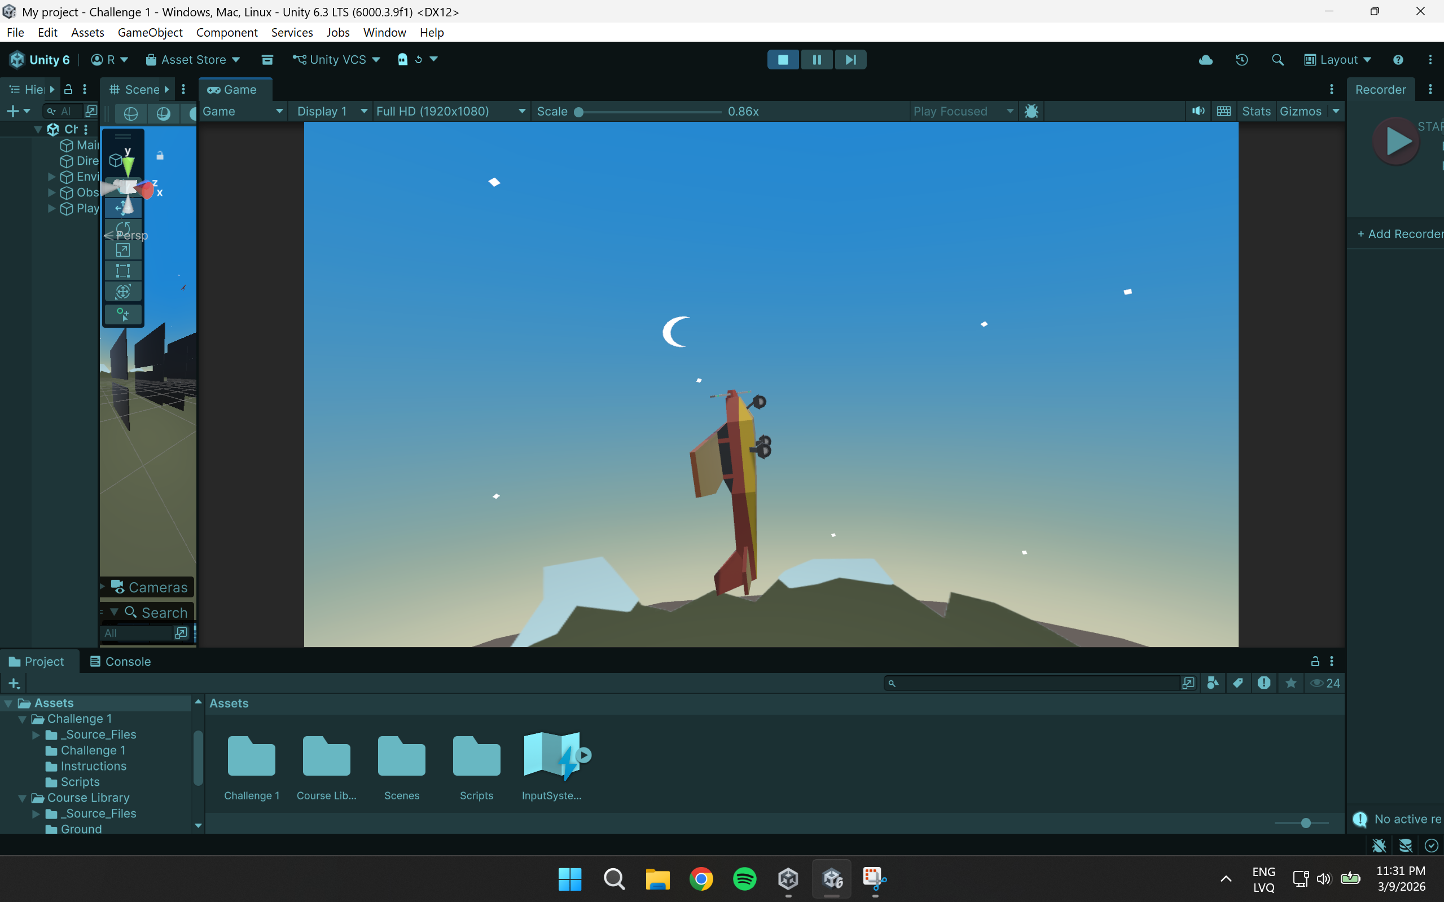Select the Rect tool in Scene overlay

click(123, 271)
